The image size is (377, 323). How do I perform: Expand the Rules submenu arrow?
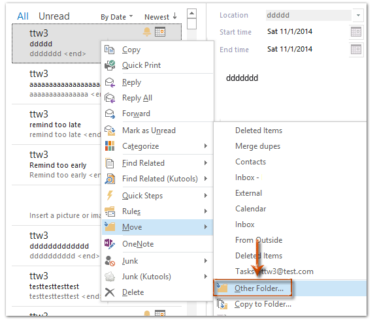(x=206, y=211)
